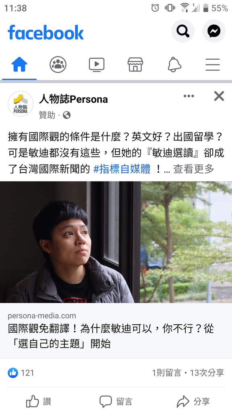The image size is (232, 413).
Task: Expand post text with 查看更多
Action: pos(193,169)
